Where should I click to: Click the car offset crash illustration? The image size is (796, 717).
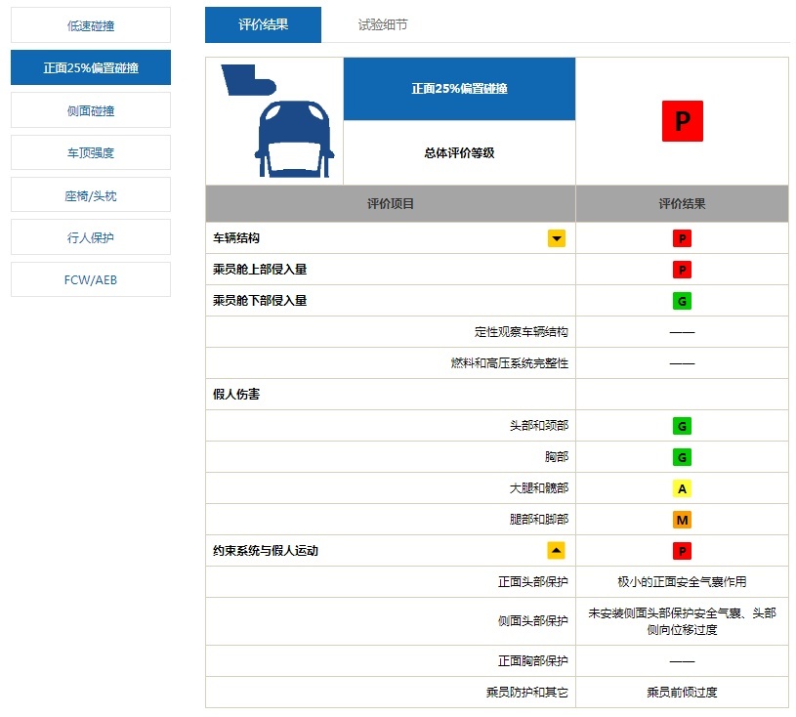[x=277, y=121]
